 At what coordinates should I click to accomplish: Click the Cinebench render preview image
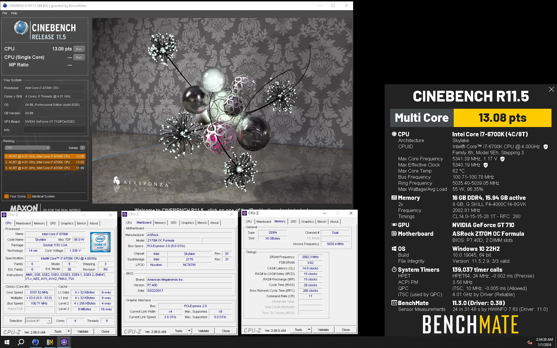[x=223, y=110]
